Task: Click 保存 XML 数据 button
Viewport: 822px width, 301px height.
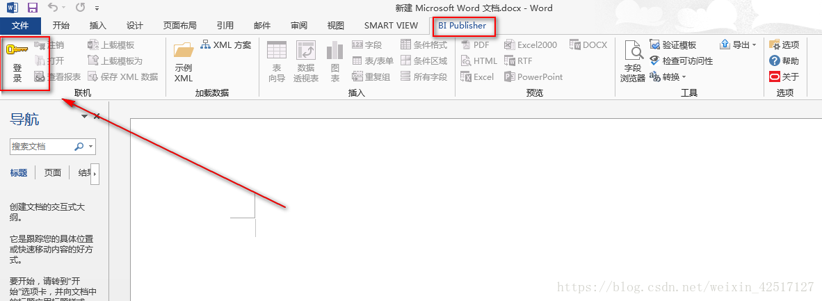Action: click(122, 76)
